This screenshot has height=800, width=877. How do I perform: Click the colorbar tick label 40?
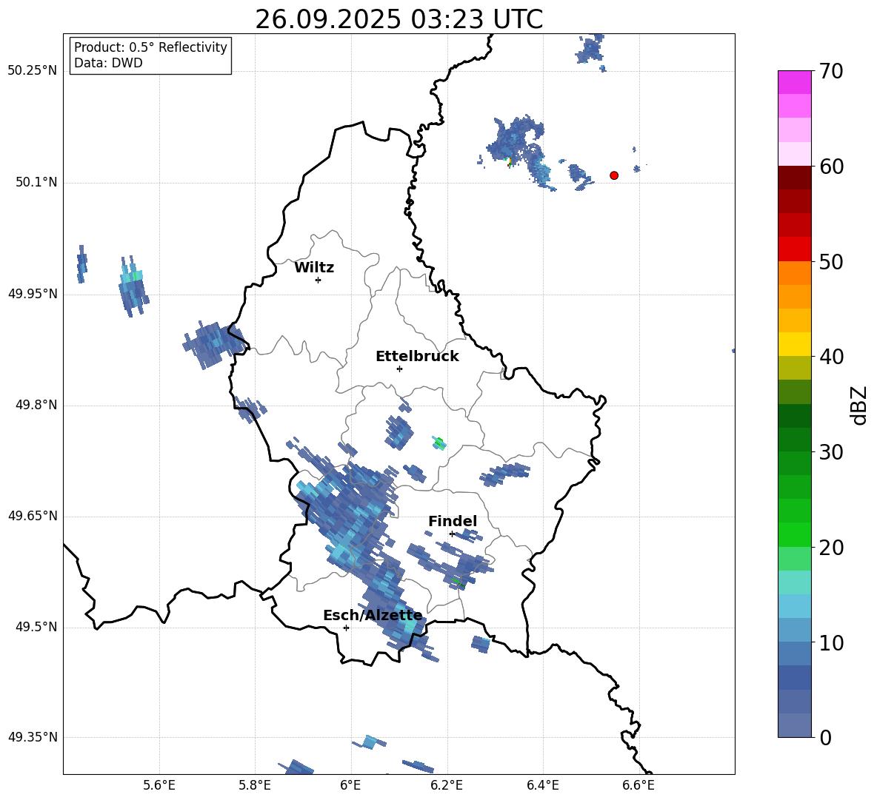click(x=832, y=357)
